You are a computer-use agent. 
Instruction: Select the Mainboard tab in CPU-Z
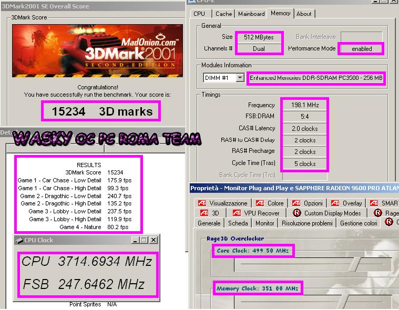tap(251, 14)
